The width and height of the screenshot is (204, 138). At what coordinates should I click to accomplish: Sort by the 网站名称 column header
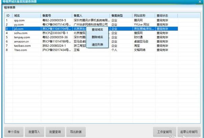coord(139,15)
